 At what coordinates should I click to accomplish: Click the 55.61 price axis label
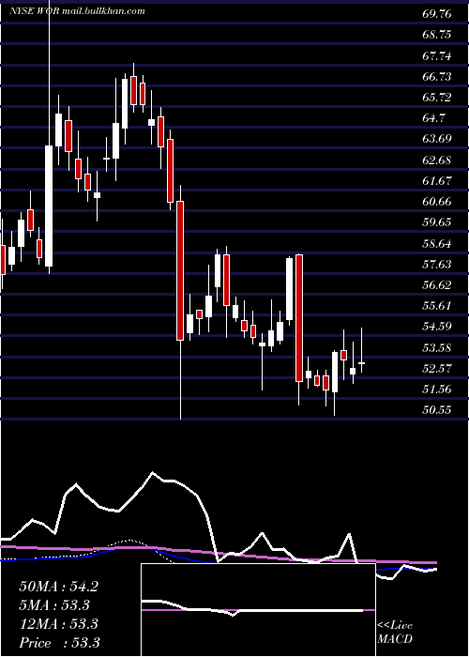click(x=437, y=306)
